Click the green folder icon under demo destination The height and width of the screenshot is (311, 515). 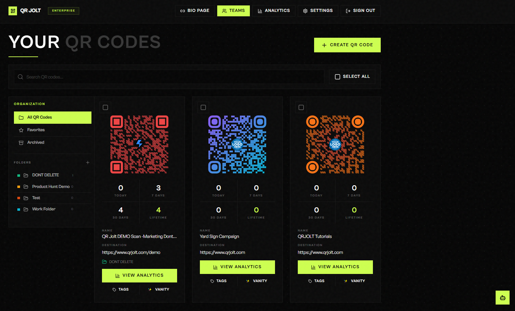(104, 262)
